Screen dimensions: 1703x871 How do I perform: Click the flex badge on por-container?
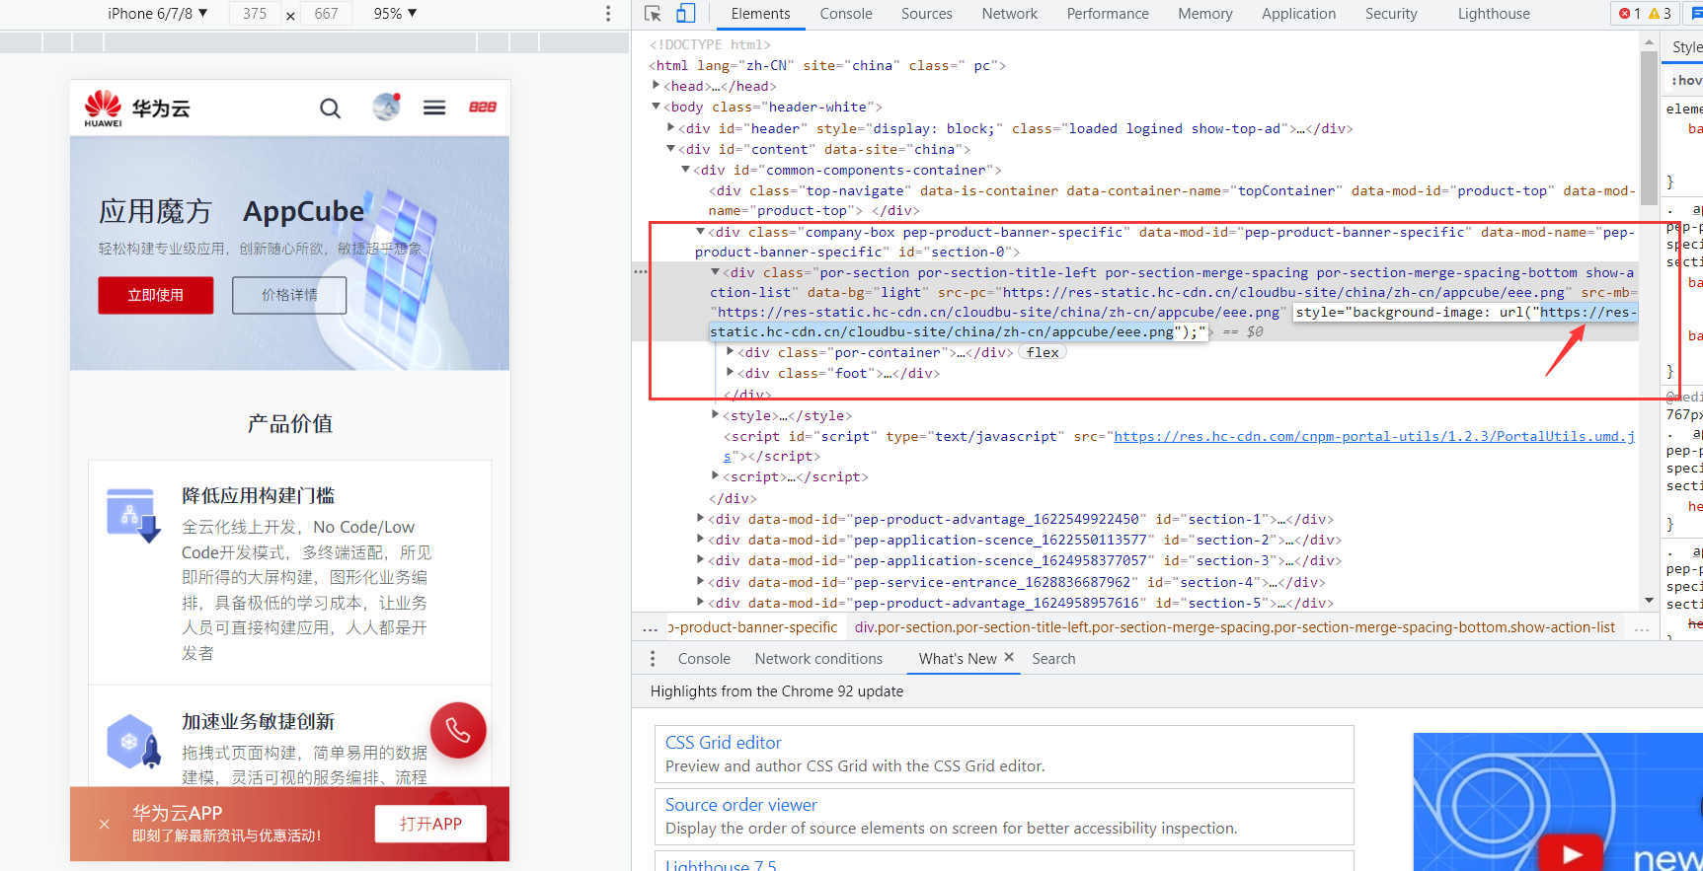[x=1043, y=353]
